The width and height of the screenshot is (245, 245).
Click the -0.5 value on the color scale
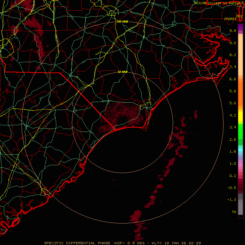[x=232, y=188]
